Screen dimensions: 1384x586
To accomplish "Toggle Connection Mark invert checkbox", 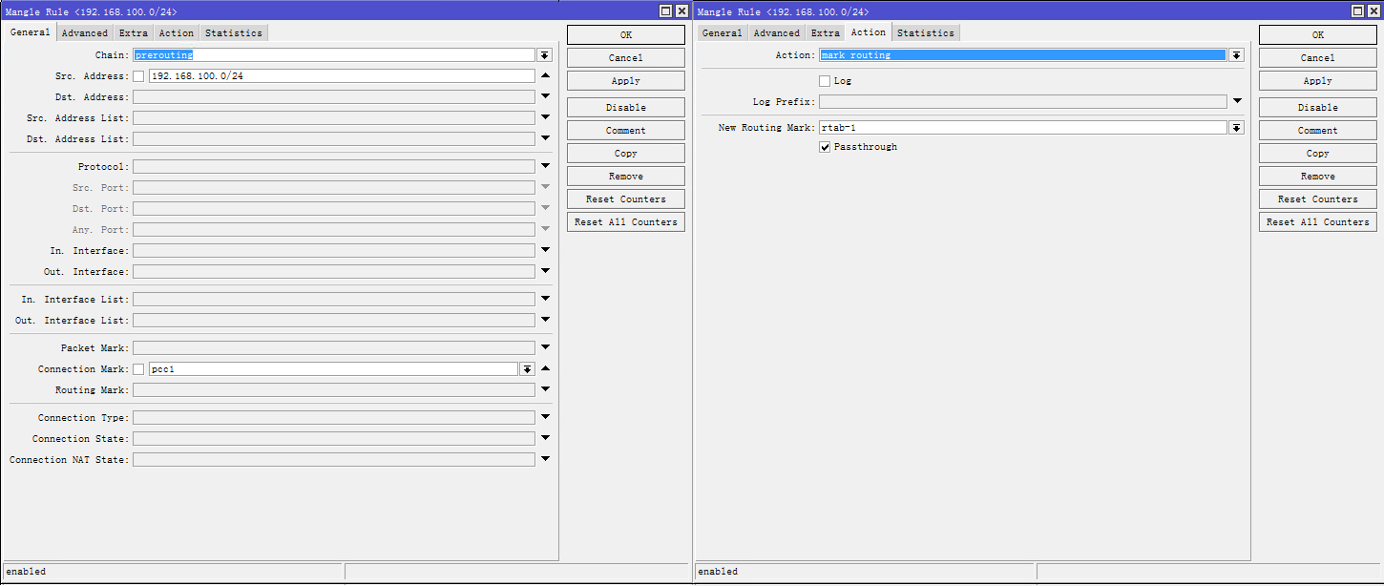I will point(138,369).
